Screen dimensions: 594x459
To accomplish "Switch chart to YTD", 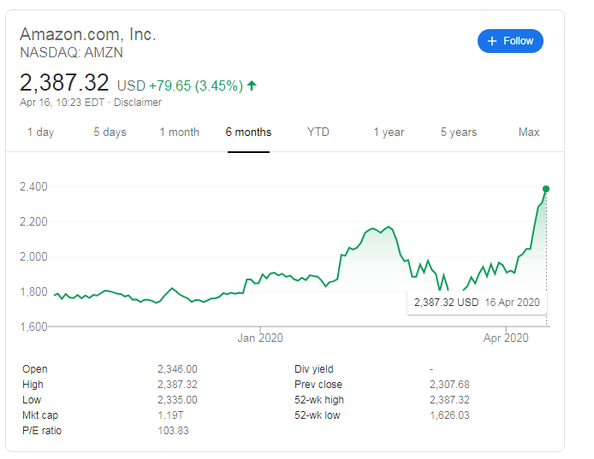I will tap(318, 132).
